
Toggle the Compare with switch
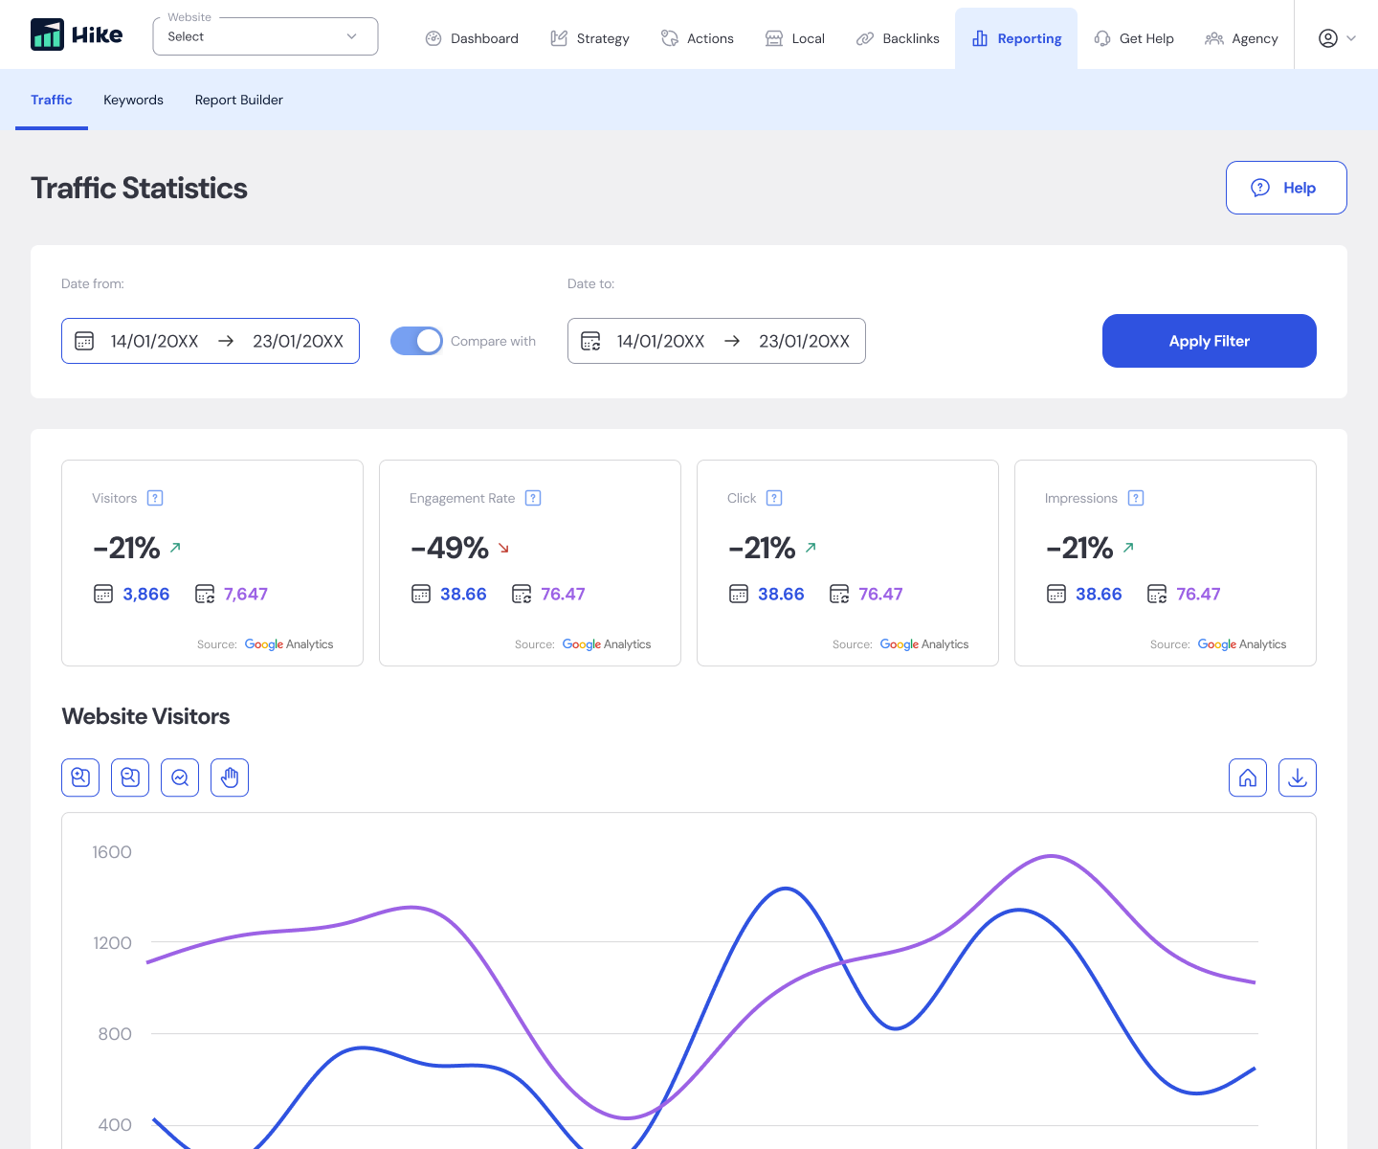pyautogui.click(x=416, y=341)
